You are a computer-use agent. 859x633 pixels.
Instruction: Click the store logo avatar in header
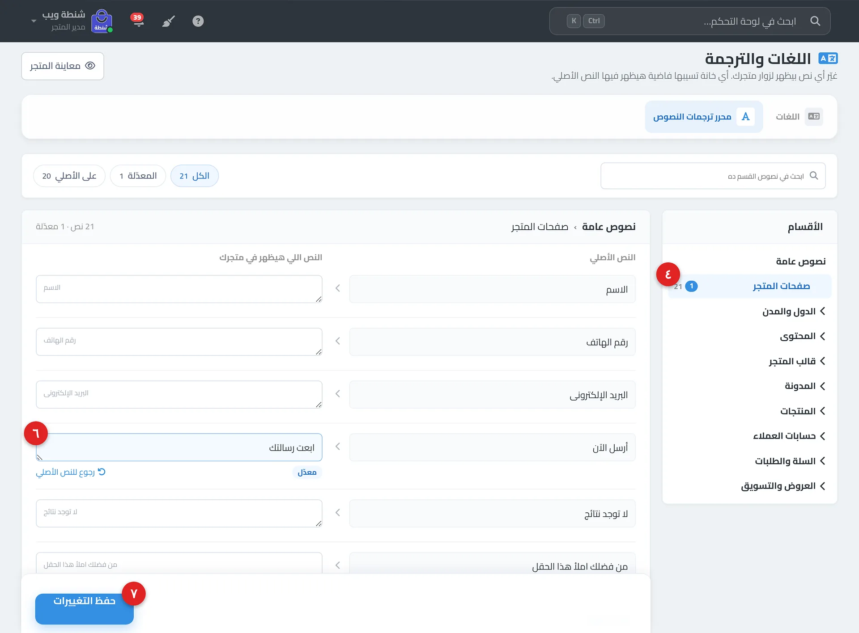(102, 21)
